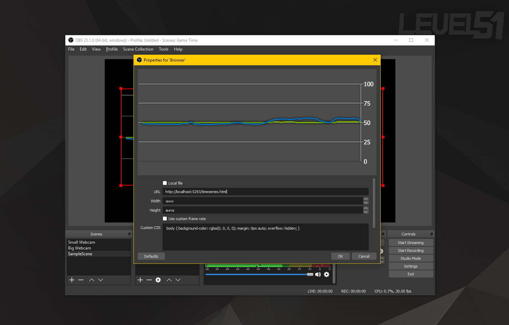Undock the Scenes panel using its float icon
This screenshot has width=509, height=325.
pos(129,234)
